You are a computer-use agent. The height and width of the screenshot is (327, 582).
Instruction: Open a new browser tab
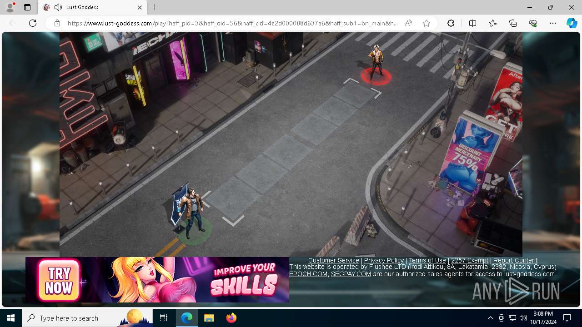pos(155,7)
